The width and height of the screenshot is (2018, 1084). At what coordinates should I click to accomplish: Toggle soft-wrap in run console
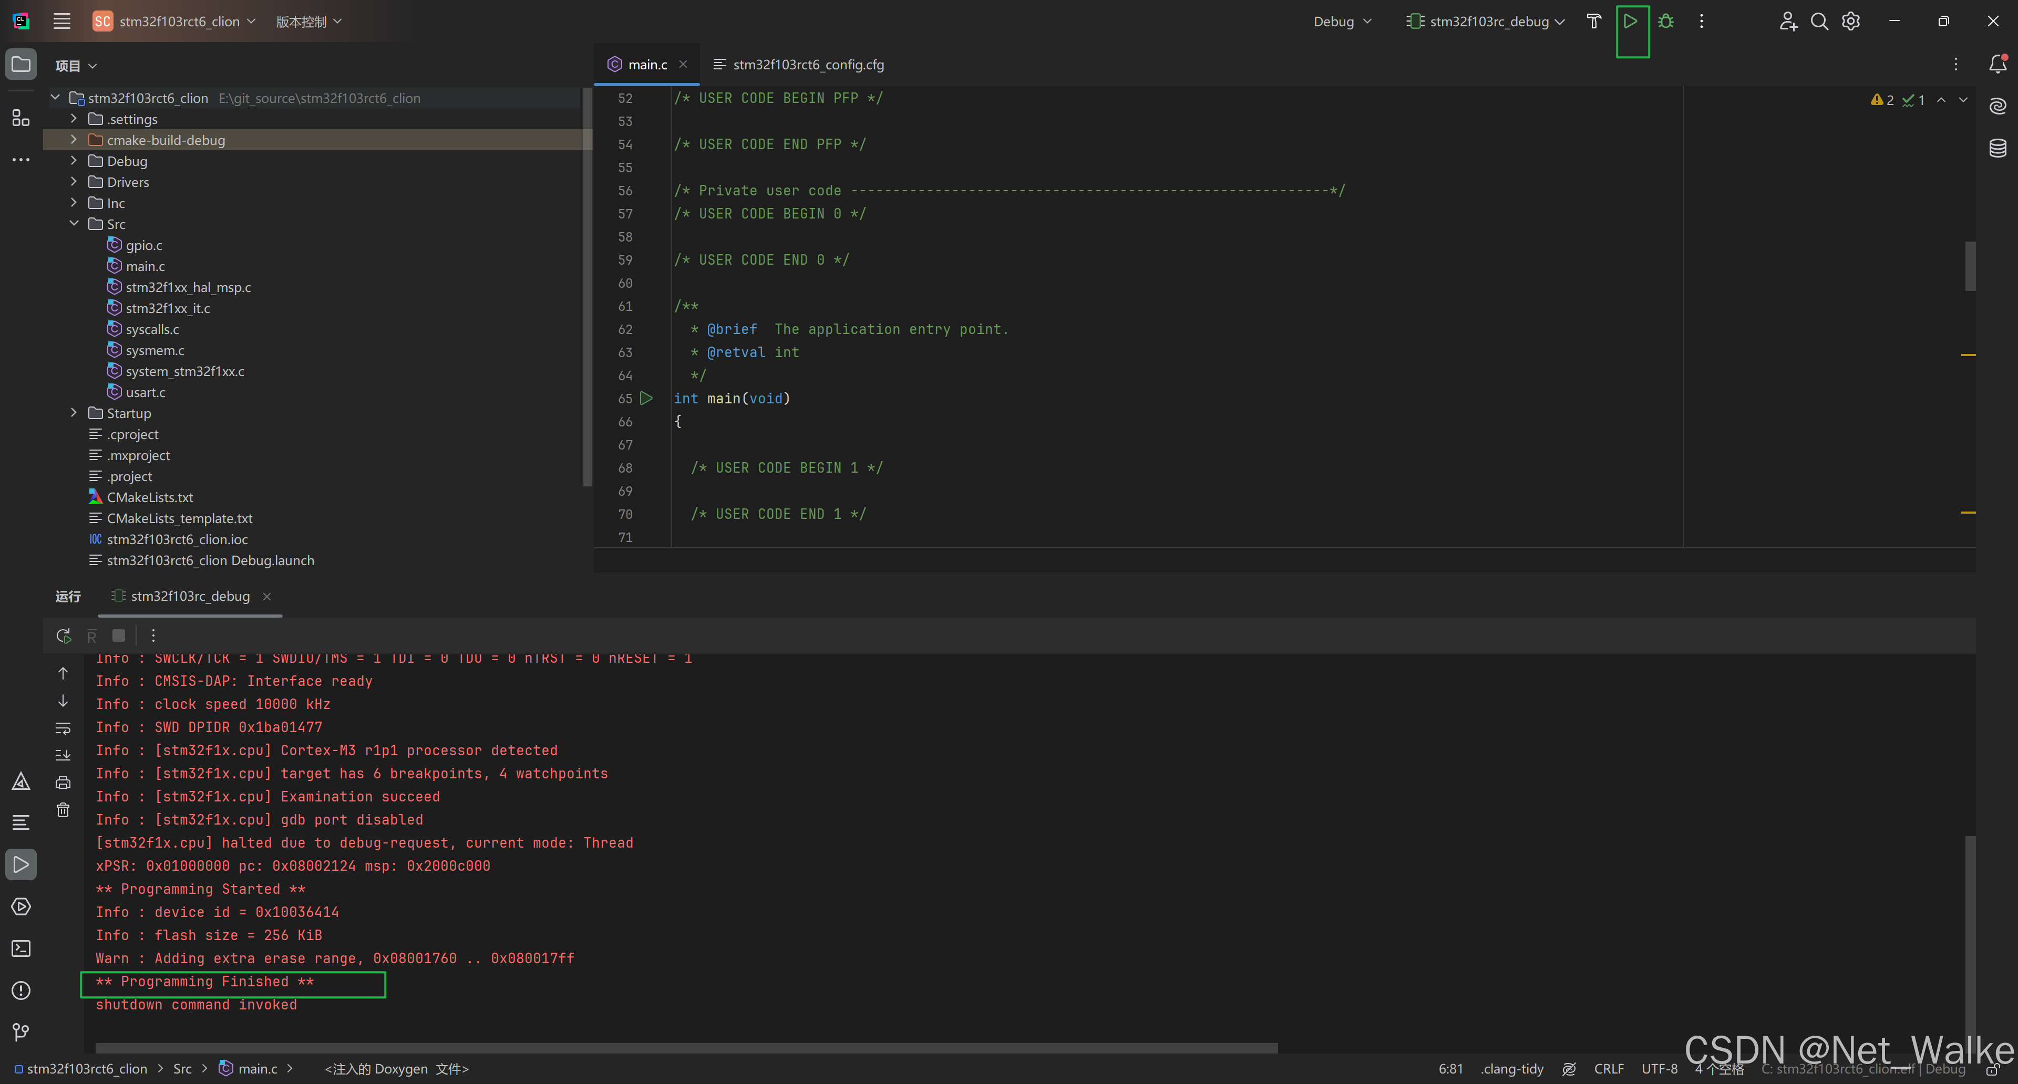[x=64, y=728]
